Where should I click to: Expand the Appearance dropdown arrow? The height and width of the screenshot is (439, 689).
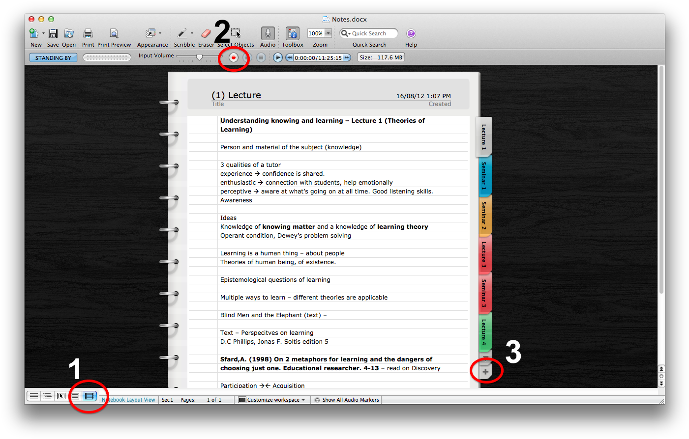(160, 33)
